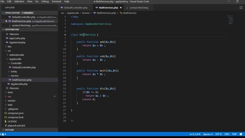Open phpunit.xml.dist file
Screen dimensions: 245x138
pyautogui.click(x=16, y=125)
